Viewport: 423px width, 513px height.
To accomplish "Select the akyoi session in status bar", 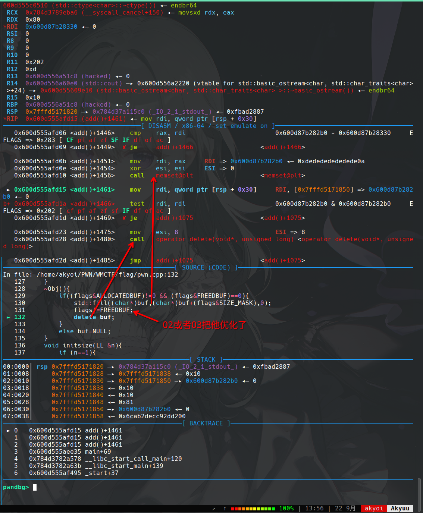I will [374, 509].
